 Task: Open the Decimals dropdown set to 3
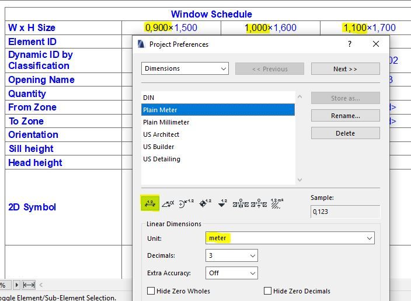231,255
